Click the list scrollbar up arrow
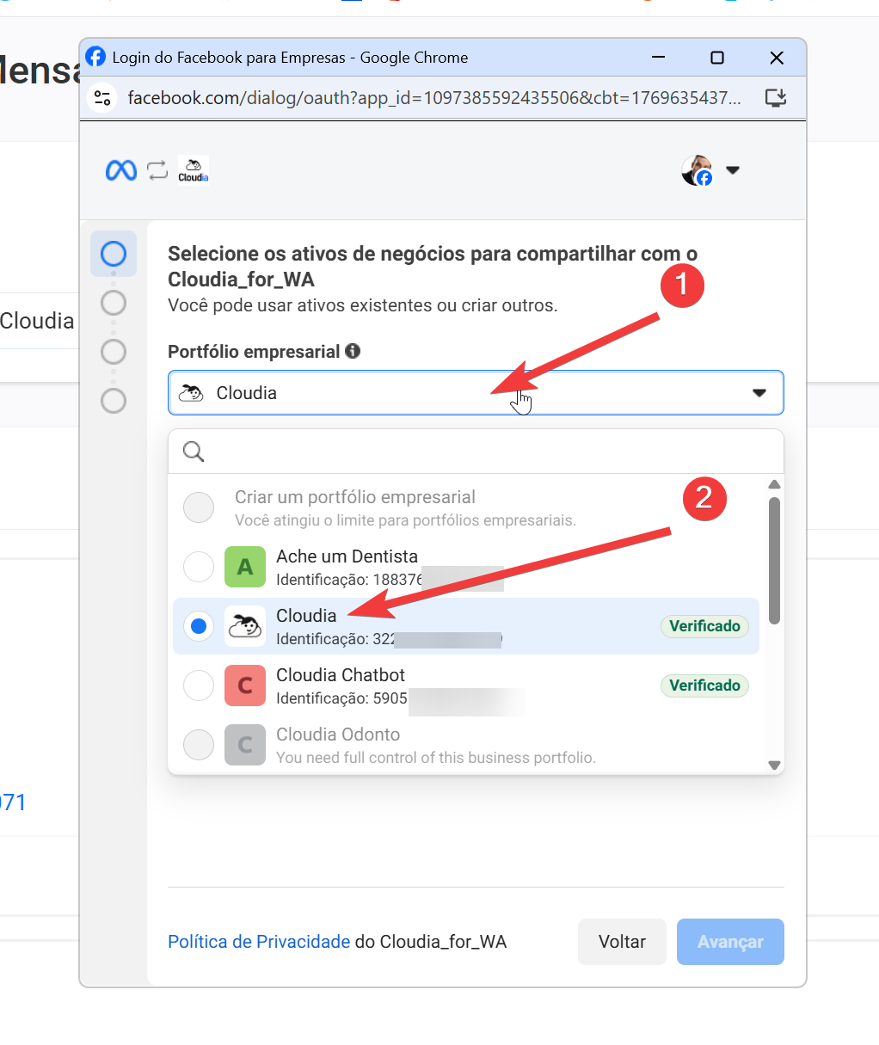 pos(774,484)
